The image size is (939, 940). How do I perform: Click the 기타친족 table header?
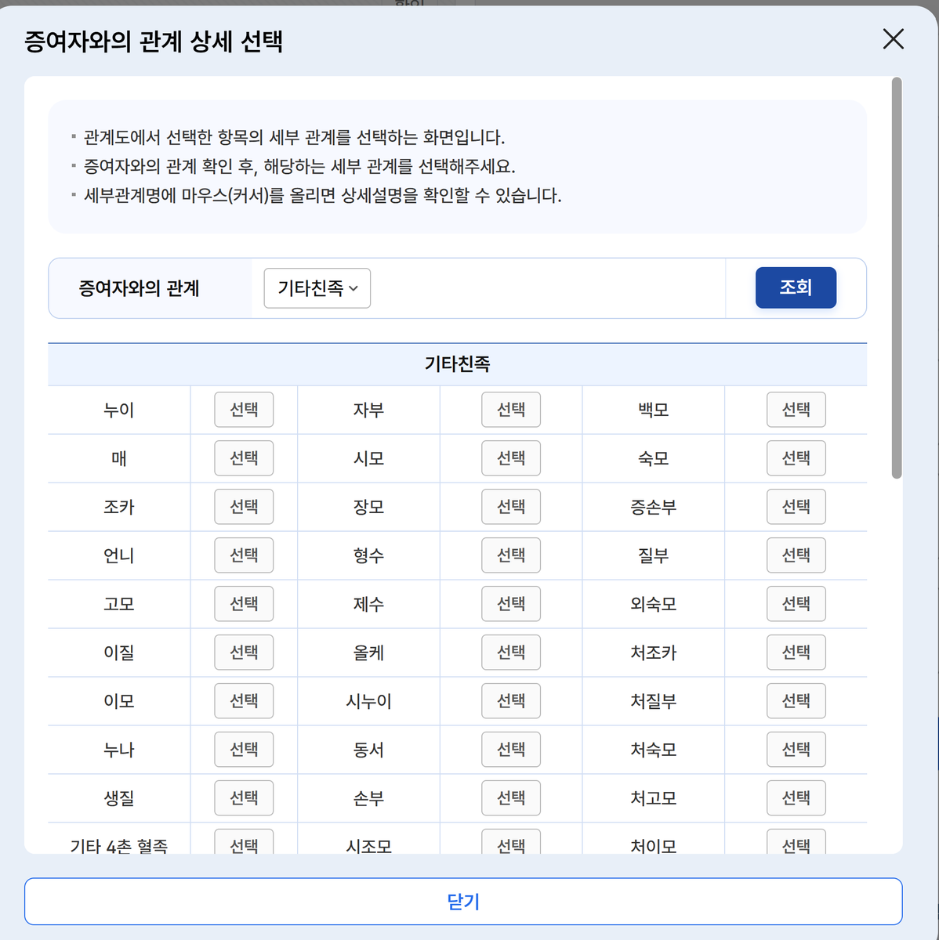coord(458,364)
